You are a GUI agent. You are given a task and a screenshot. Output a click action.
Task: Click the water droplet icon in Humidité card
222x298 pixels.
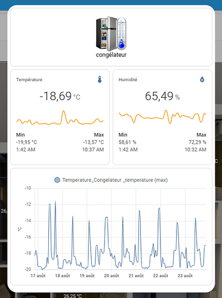pos(202,79)
